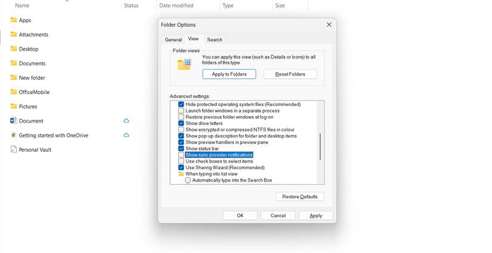
Task: Select the 'Pictures' folder name
Action: point(28,107)
